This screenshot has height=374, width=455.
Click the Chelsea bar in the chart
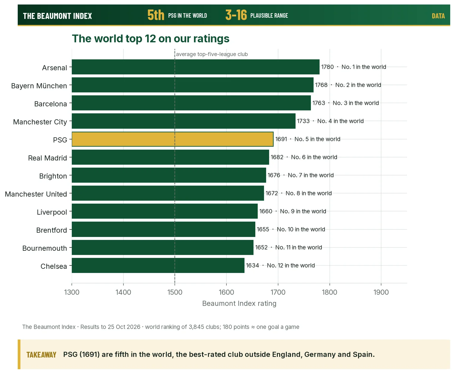point(158,265)
